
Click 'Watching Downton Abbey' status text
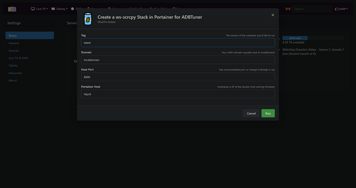[x=313, y=51]
